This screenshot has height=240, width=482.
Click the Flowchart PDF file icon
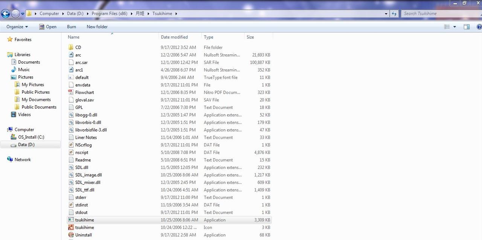(x=71, y=92)
